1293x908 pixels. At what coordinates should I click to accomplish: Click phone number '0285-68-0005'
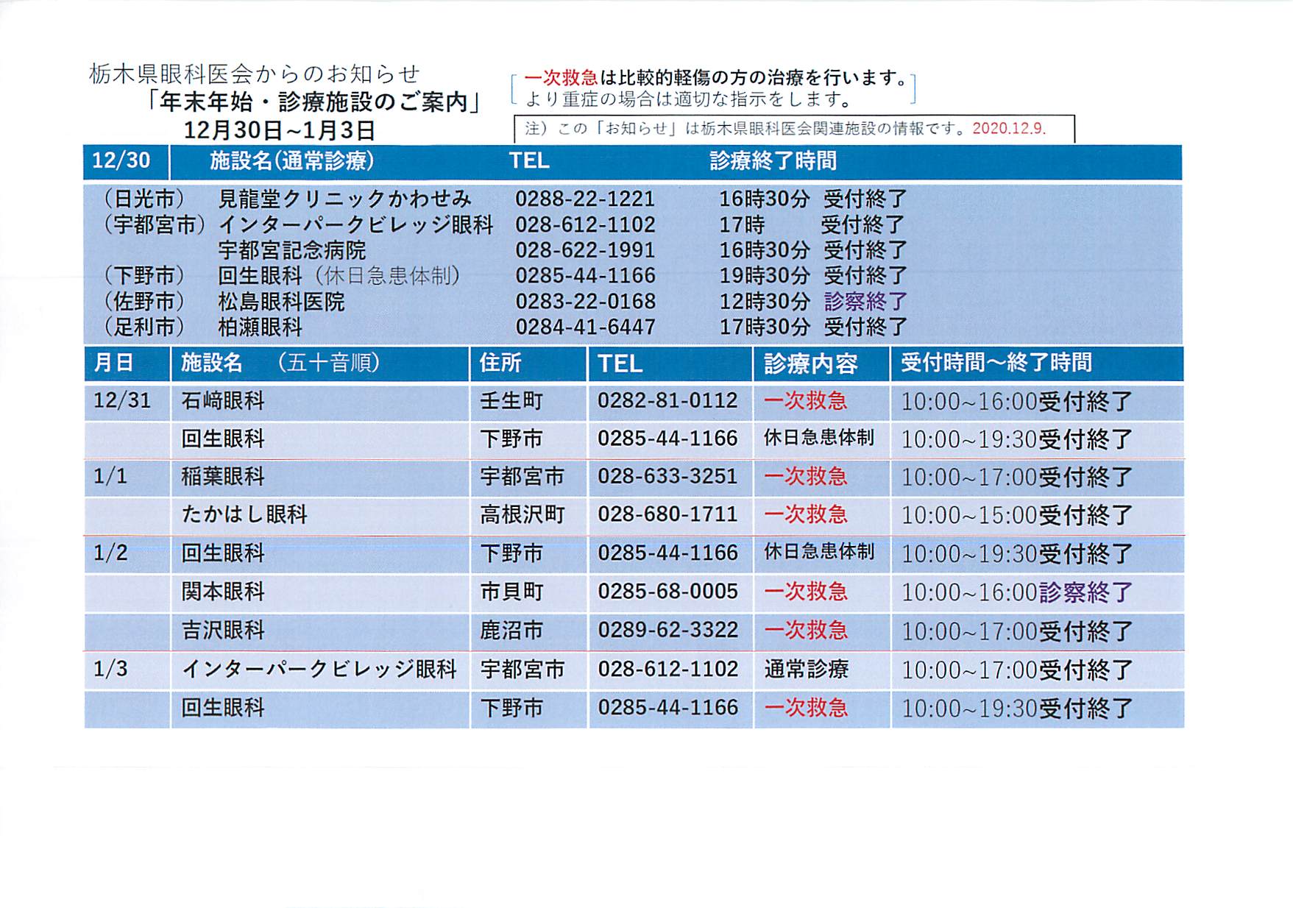[667, 592]
